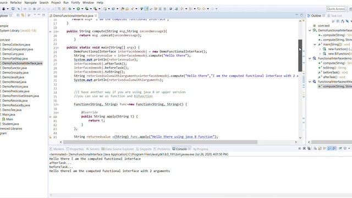This screenshot has height=198, width=352.
Task: Click the editor vertical scrollbar thumb
Action: [x=300, y=56]
